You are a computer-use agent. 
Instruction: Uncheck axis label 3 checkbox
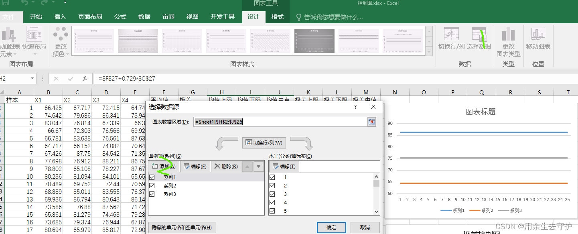(x=272, y=194)
